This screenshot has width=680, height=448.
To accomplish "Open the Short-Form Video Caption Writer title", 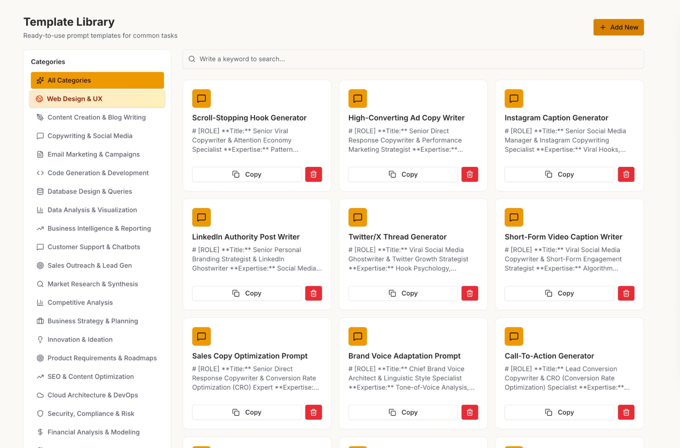I will (563, 237).
